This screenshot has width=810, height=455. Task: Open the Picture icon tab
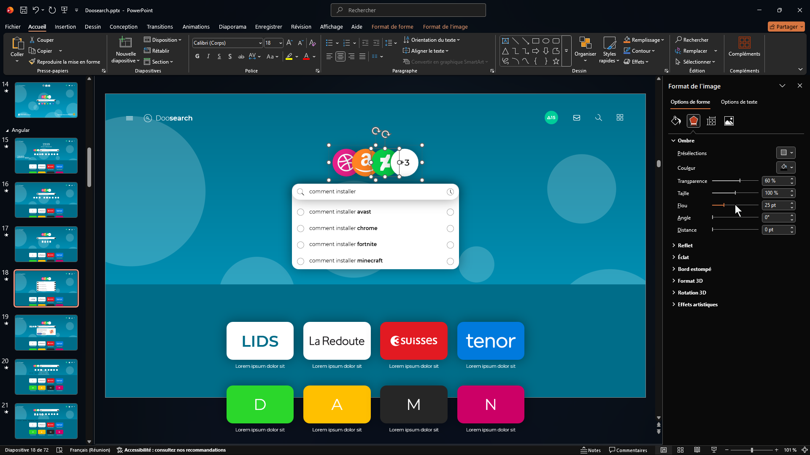pyautogui.click(x=729, y=121)
